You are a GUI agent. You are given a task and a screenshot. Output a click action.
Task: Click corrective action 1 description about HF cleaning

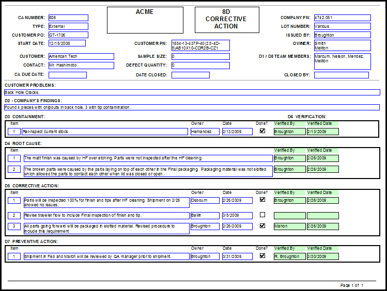coord(106,202)
